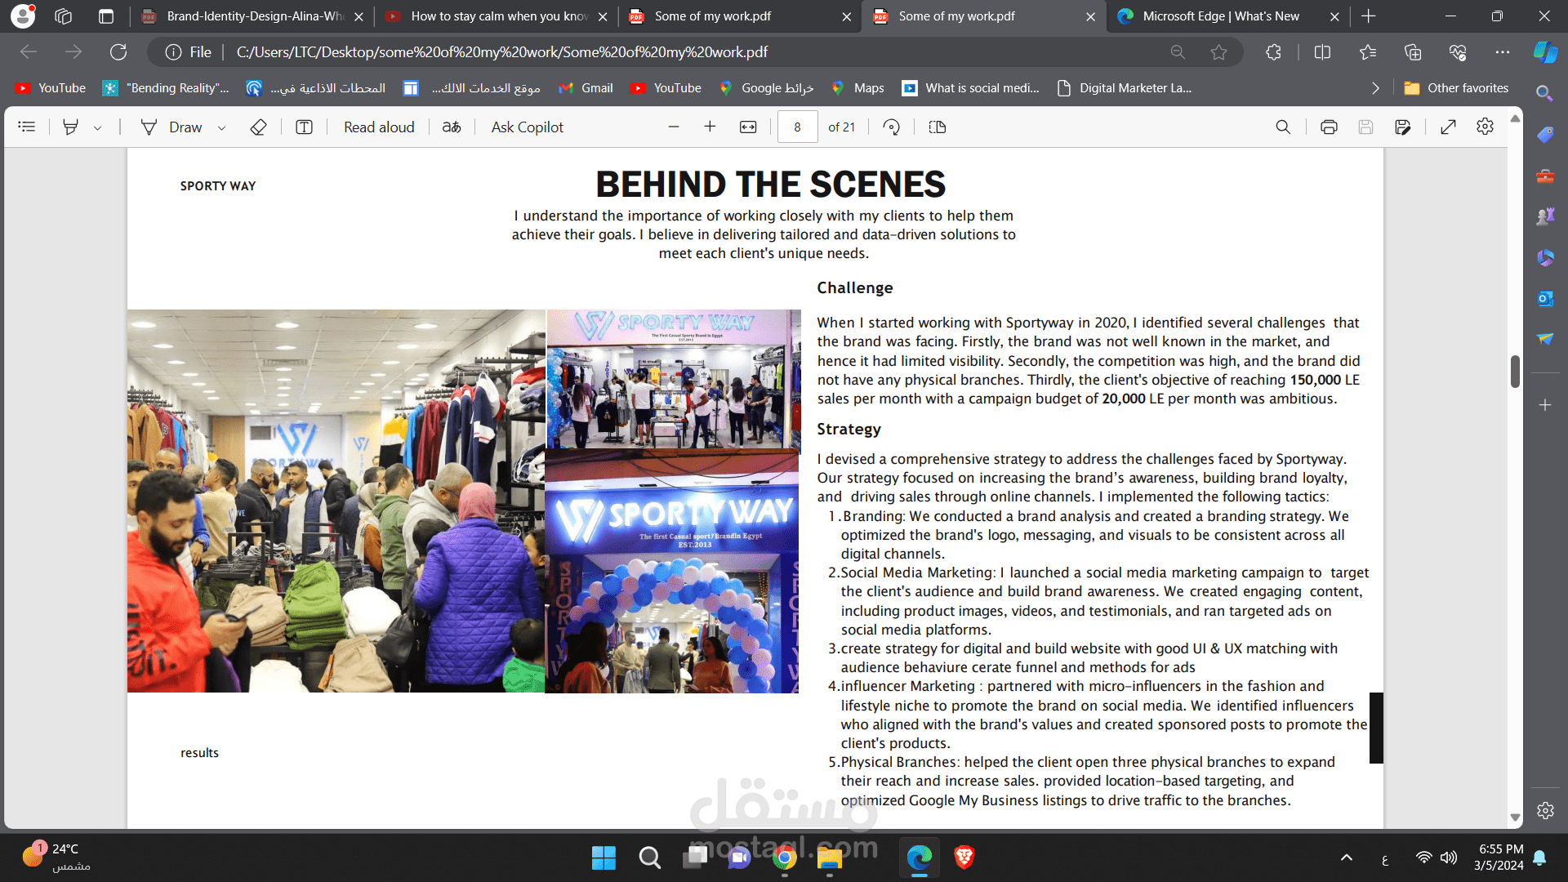Expand the Draw tool options dropdown
The height and width of the screenshot is (882, 1568).
coord(221,127)
